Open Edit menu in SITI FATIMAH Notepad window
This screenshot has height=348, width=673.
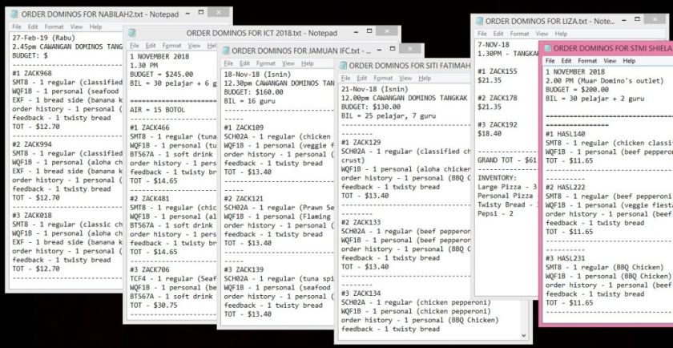(362, 79)
